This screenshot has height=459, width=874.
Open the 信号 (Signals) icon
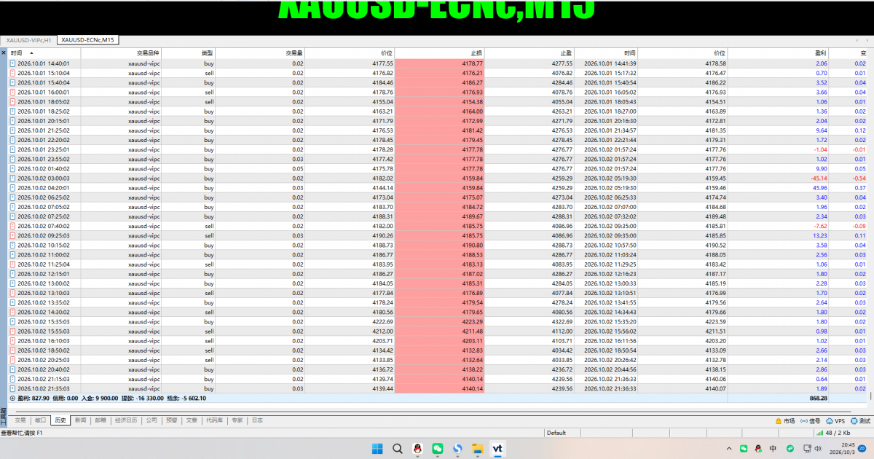coord(804,420)
